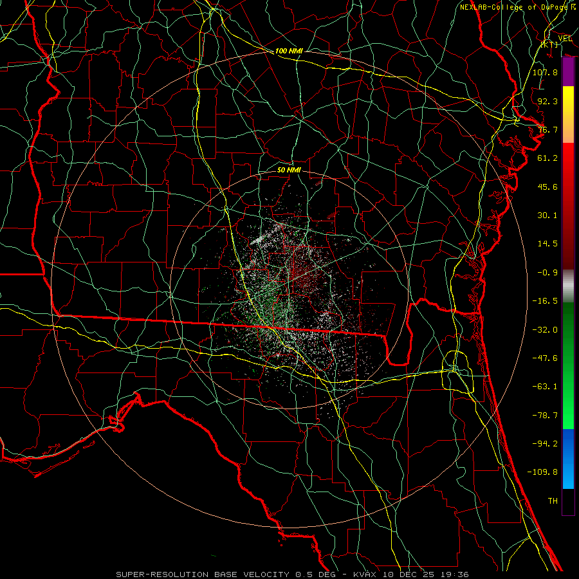The image size is (579, 579).
Task: Click the "-47.6" legend value
Action: click(545, 358)
